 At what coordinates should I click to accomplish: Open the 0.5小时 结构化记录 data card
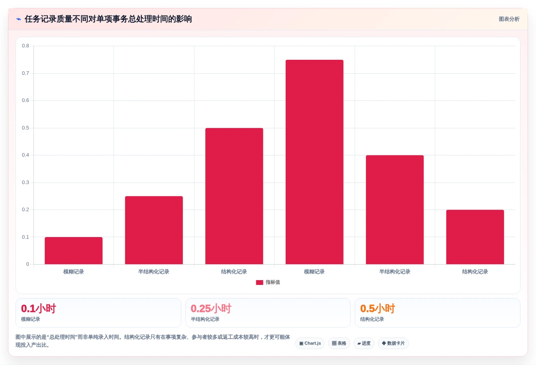click(438, 313)
